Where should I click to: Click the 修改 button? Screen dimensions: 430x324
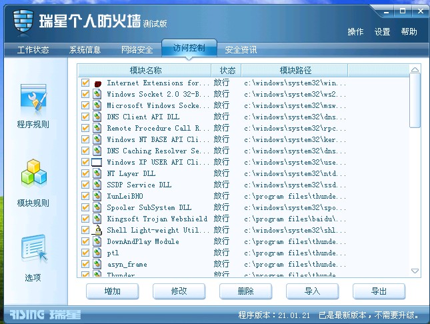point(179,291)
